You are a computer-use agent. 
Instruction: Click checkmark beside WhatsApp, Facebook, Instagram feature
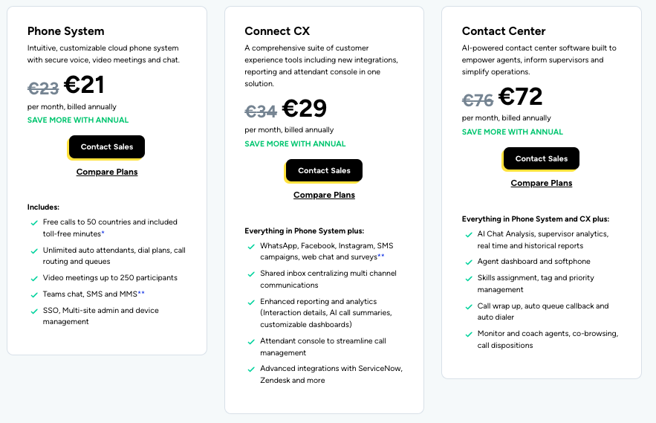(x=251, y=246)
